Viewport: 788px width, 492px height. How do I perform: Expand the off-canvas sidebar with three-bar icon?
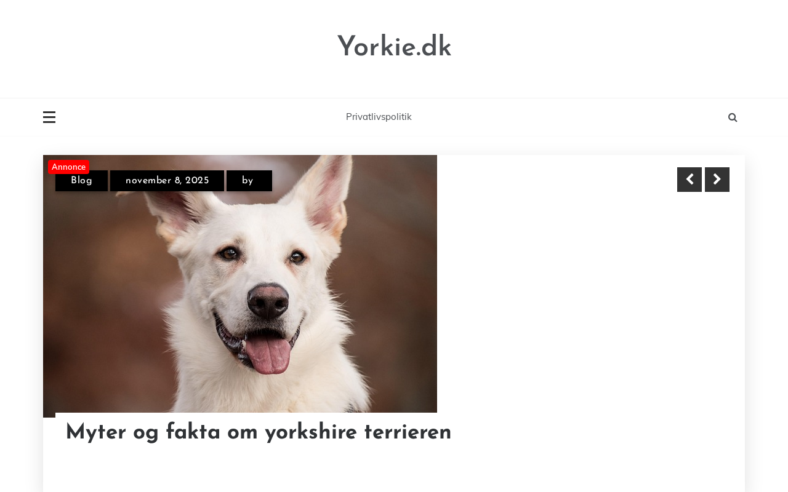pyautogui.click(x=49, y=117)
